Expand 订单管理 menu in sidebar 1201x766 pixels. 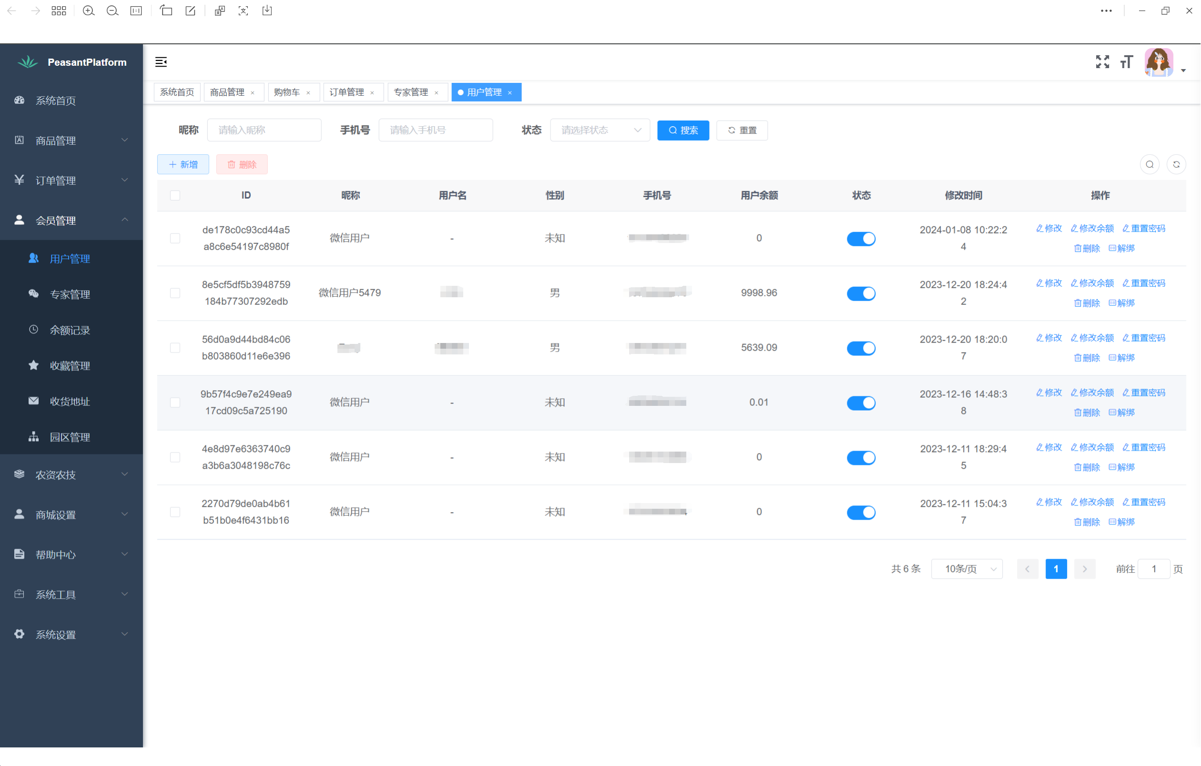[x=71, y=181]
